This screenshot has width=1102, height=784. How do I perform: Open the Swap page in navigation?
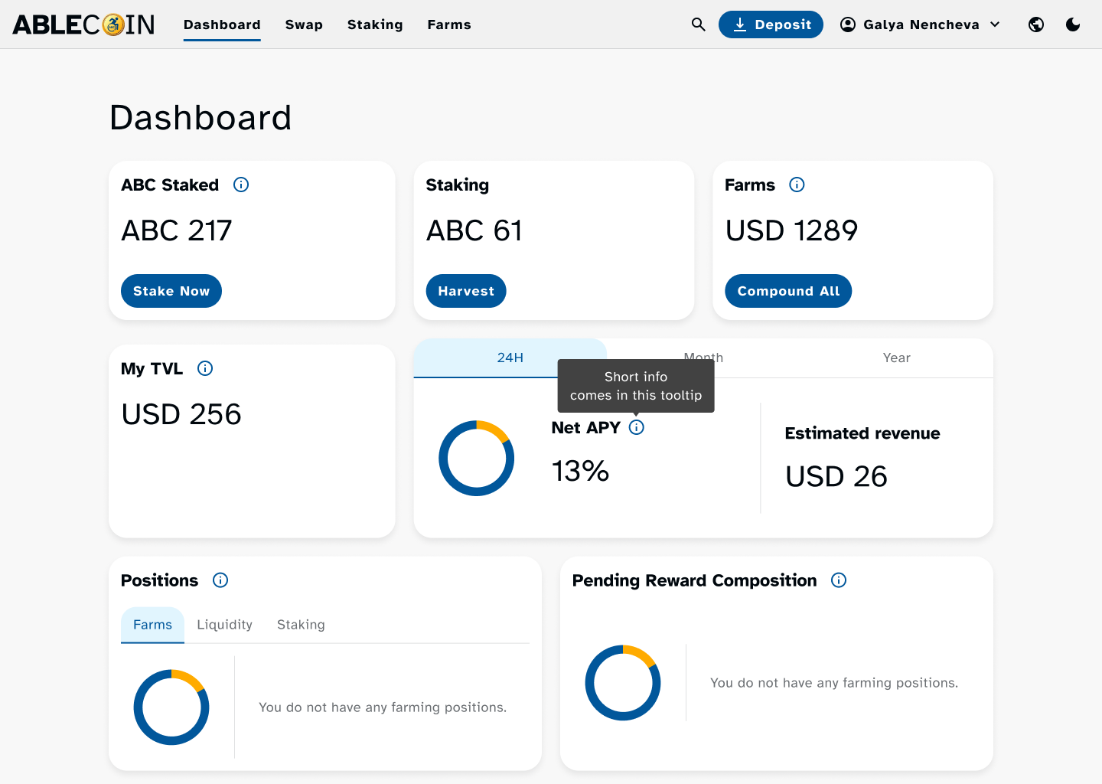click(x=304, y=24)
